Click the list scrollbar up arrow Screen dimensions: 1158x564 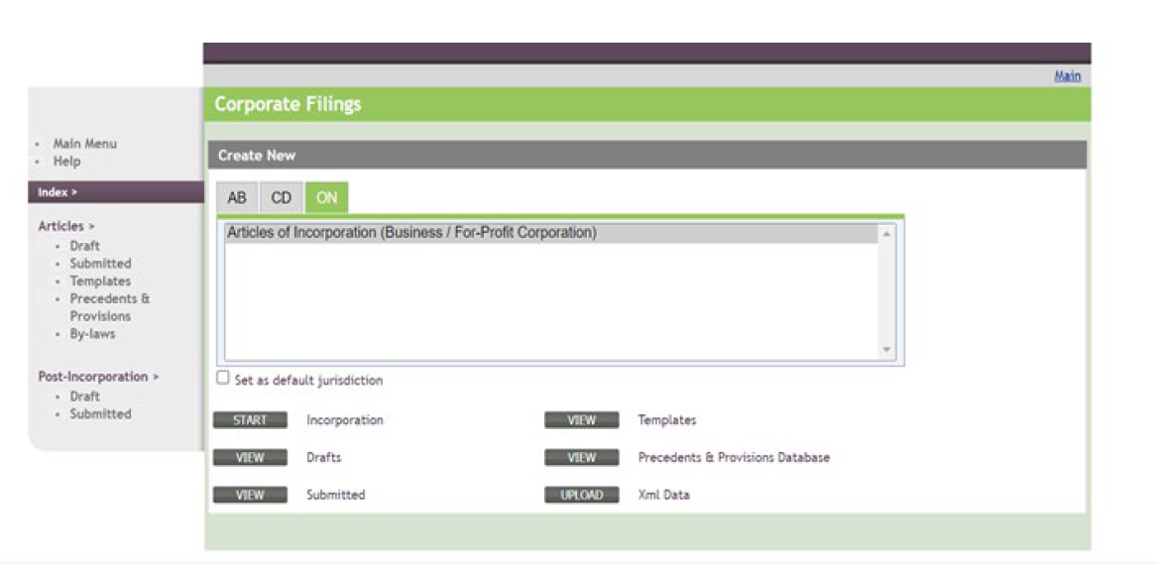pos(887,233)
